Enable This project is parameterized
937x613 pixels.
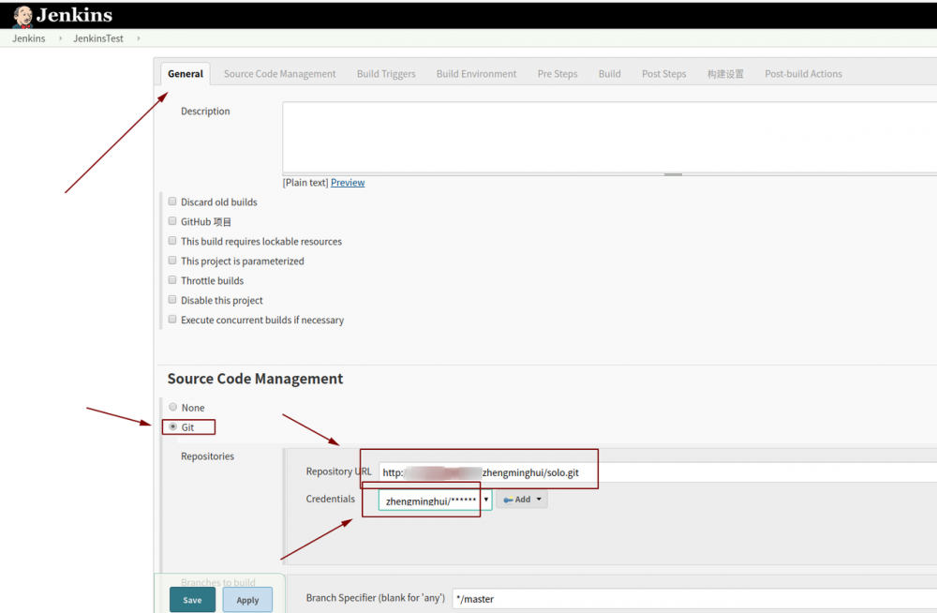coord(172,261)
